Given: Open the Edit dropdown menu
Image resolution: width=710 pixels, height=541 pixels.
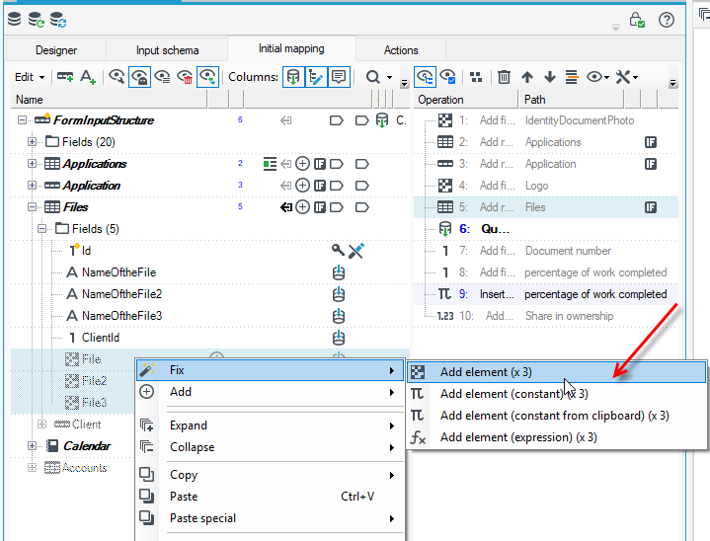Looking at the screenshot, I should click(30, 77).
